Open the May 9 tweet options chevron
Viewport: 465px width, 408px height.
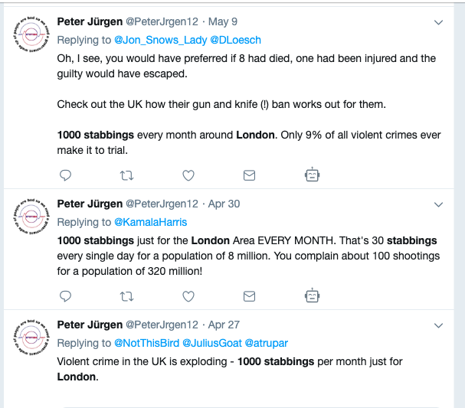click(438, 22)
